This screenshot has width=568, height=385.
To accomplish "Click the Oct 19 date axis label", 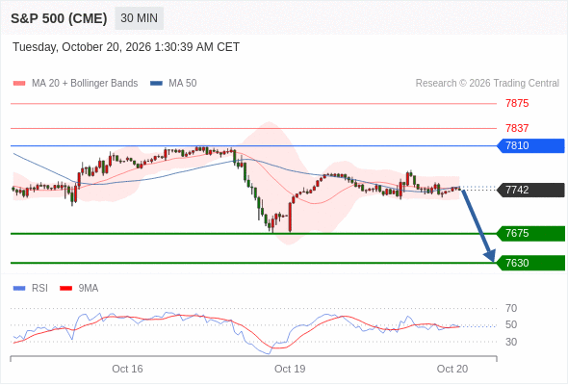I will (290, 369).
